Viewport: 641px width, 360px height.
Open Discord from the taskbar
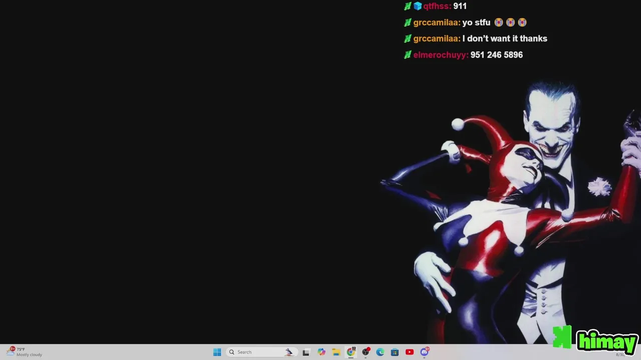(425, 352)
